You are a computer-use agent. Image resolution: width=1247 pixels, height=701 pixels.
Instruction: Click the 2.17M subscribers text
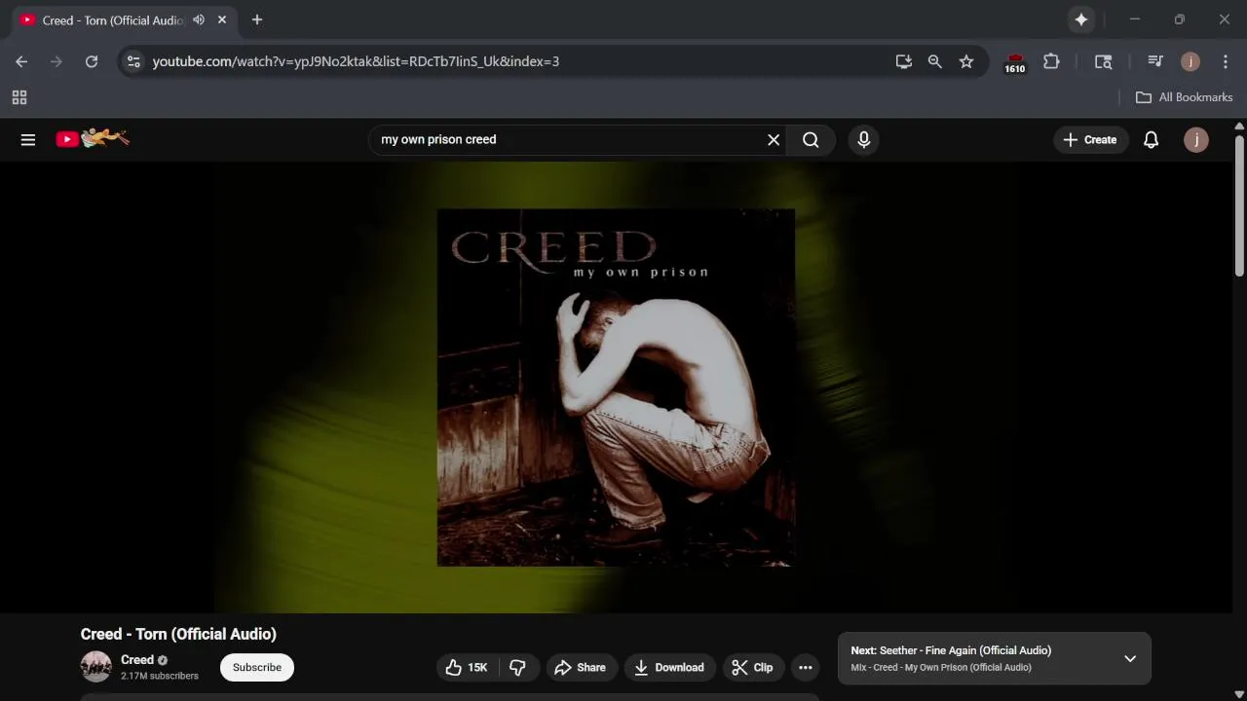tap(160, 676)
